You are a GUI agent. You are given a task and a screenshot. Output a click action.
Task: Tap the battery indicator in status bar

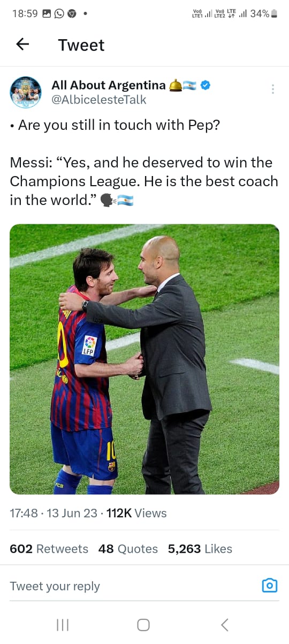[x=275, y=14]
